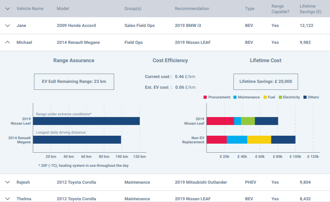Image resolution: width=330 pixels, height=202 pixels.
Task: Expand Rajesh's 2012 Toyota Corolla row
Action: click(x=8, y=182)
